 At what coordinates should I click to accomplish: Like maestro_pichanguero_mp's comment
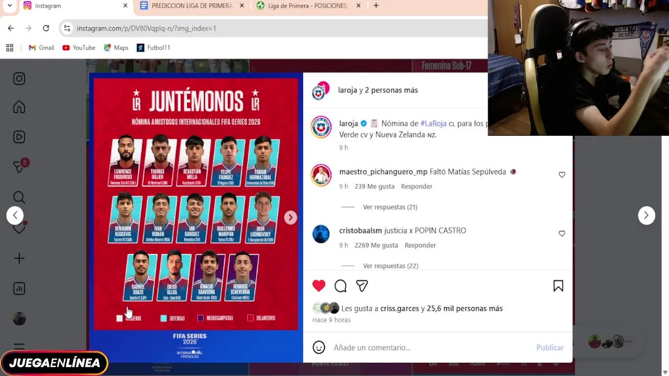click(x=562, y=175)
